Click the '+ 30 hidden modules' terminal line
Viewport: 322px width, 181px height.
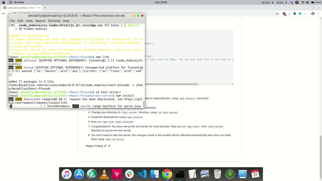(31, 29)
